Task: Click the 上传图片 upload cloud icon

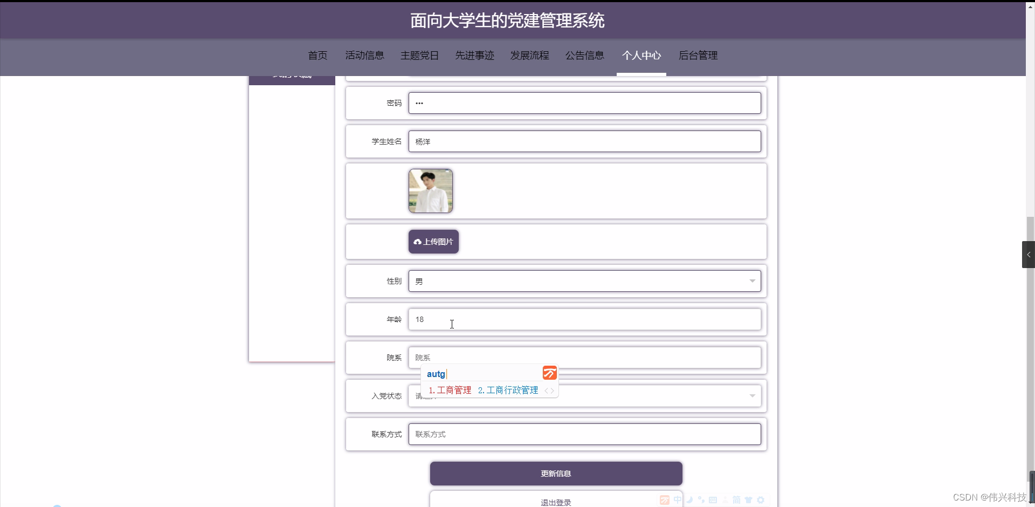Action: point(418,241)
